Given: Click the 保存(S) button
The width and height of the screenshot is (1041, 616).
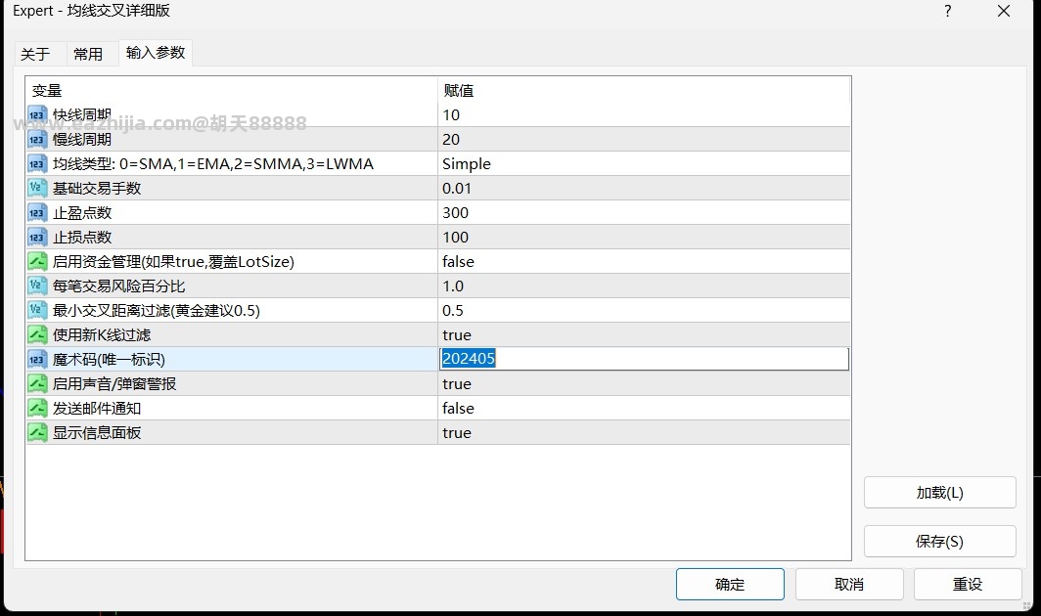Looking at the screenshot, I should click(x=939, y=542).
